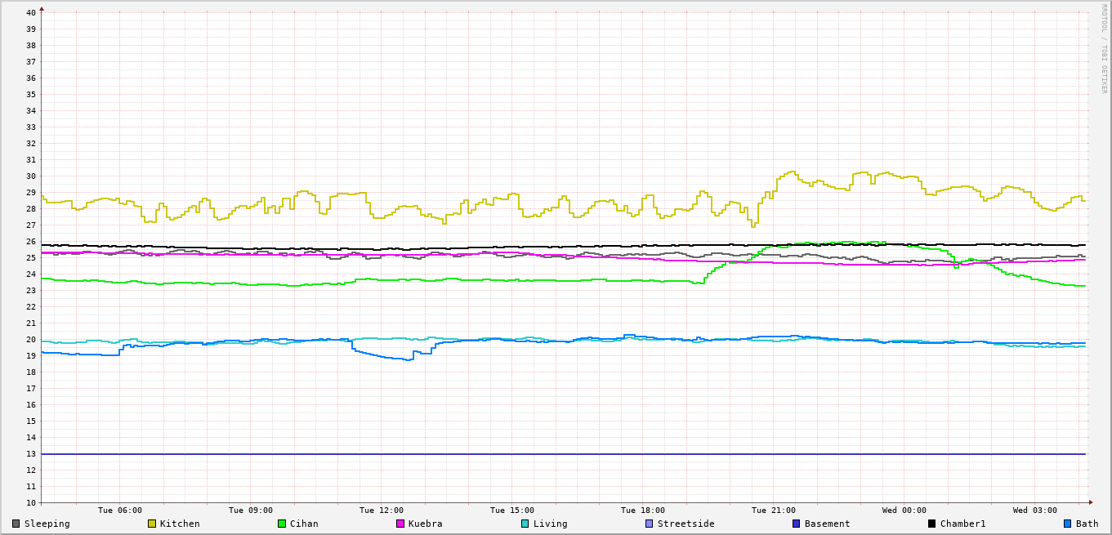Click the black Chamber1 legend color square
Image resolution: width=1112 pixels, height=535 pixels.
(x=932, y=524)
